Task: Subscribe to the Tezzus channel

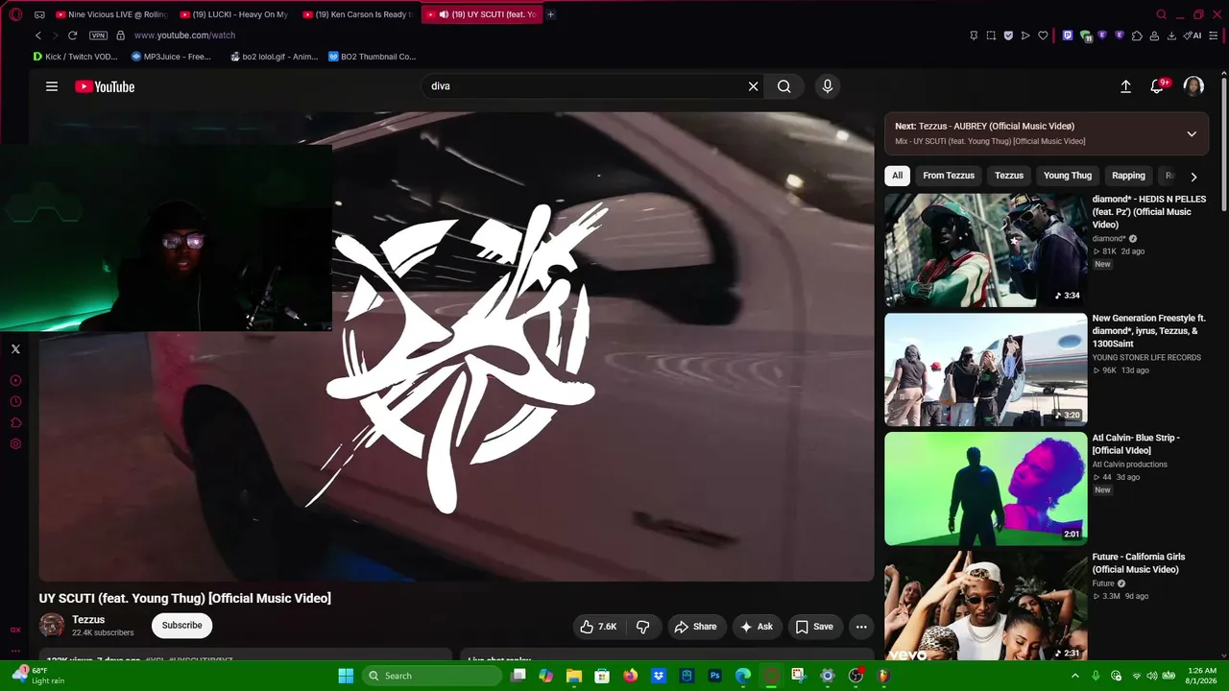Action: (181, 626)
